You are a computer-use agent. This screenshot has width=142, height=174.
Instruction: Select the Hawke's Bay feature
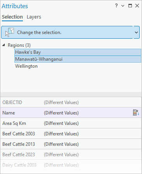(x=78, y=52)
